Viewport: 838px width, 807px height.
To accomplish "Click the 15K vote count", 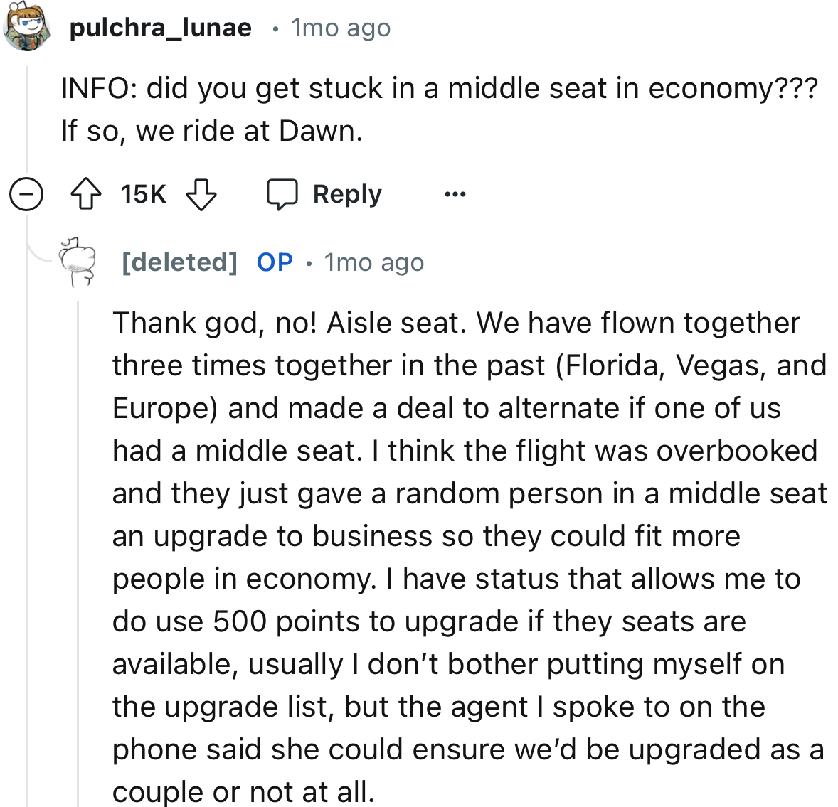I will pyautogui.click(x=142, y=193).
